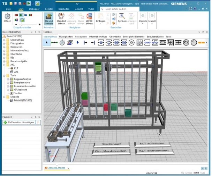Viewport: 212px width, 176px height.
Task: Reset the simulation in ribbon
Action: tap(16, 15)
